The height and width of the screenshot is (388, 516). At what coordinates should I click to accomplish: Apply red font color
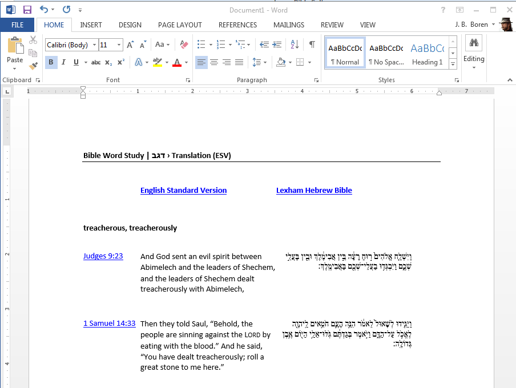pos(177,62)
